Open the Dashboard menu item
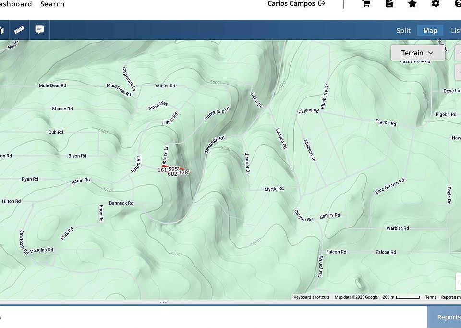The image size is (461, 328). click(16, 4)
